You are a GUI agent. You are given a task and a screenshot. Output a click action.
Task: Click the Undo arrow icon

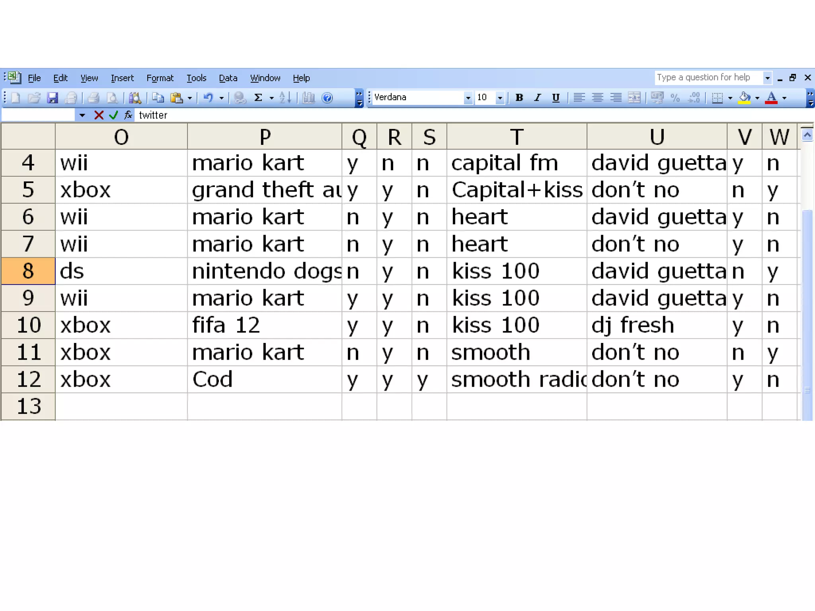point(208,98)
